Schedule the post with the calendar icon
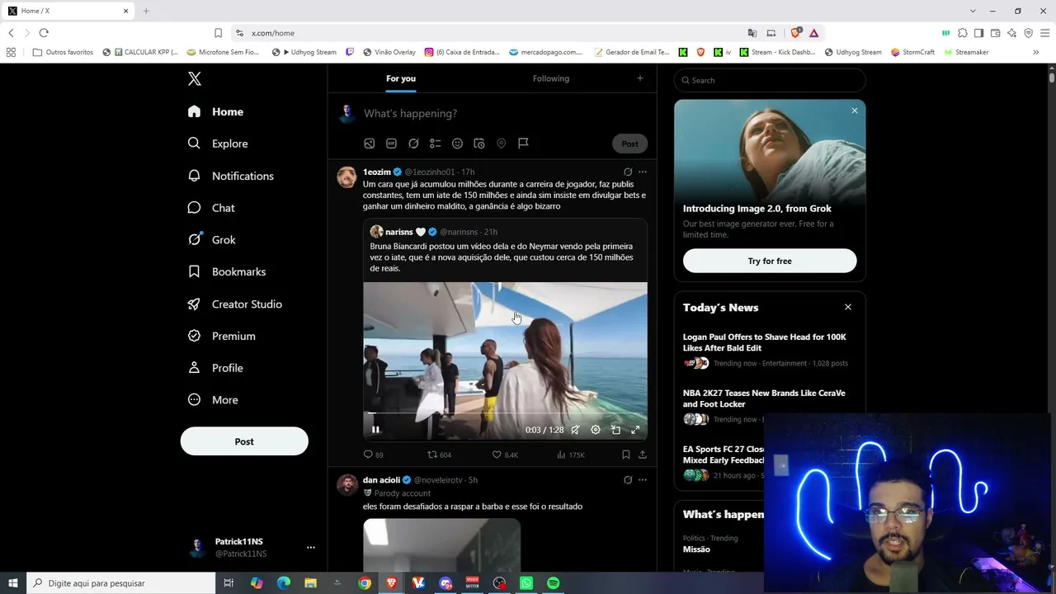The width and height of the screenshot is (1056, 594). click(x=479, y=144)
